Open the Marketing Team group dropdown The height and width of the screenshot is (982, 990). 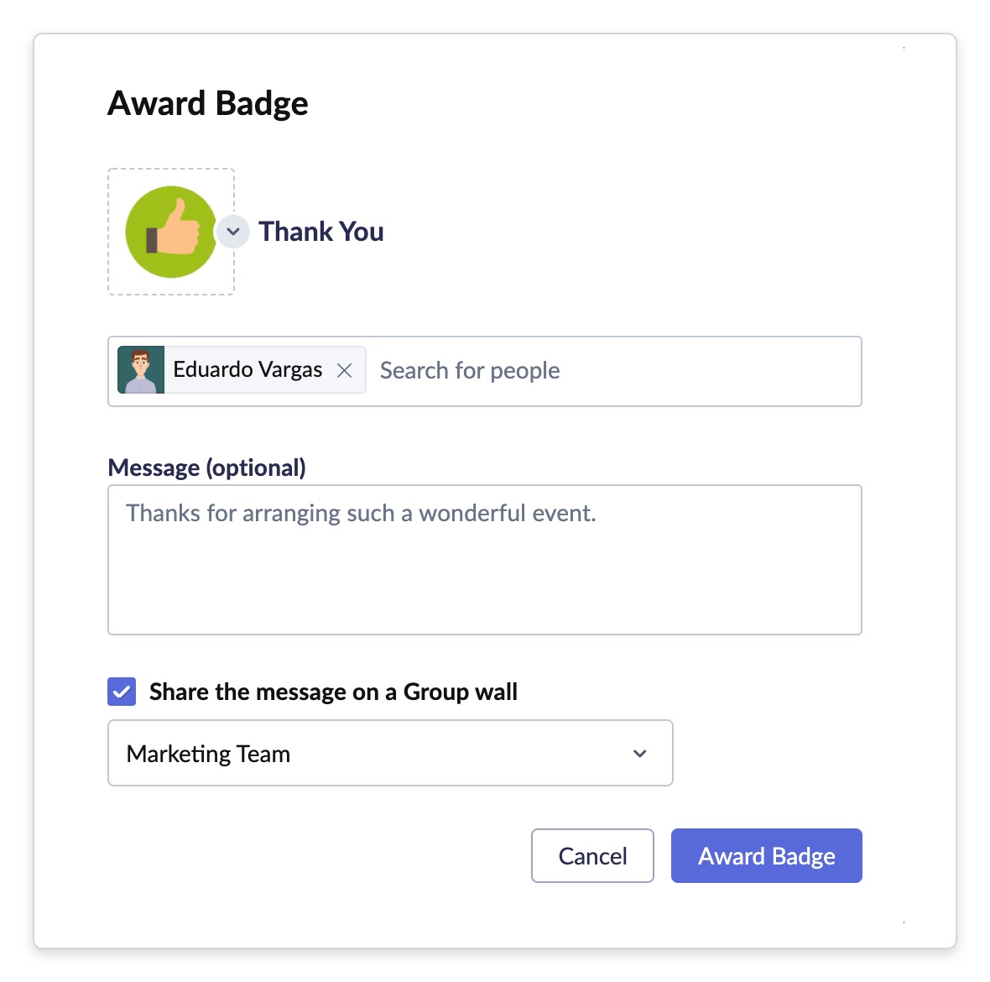coord(390,753)
